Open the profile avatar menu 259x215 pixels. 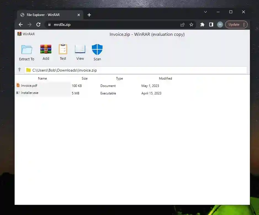[x=220, y=25]
